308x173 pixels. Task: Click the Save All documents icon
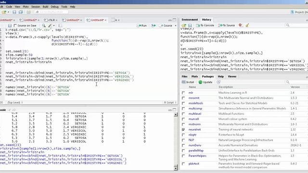21,12
